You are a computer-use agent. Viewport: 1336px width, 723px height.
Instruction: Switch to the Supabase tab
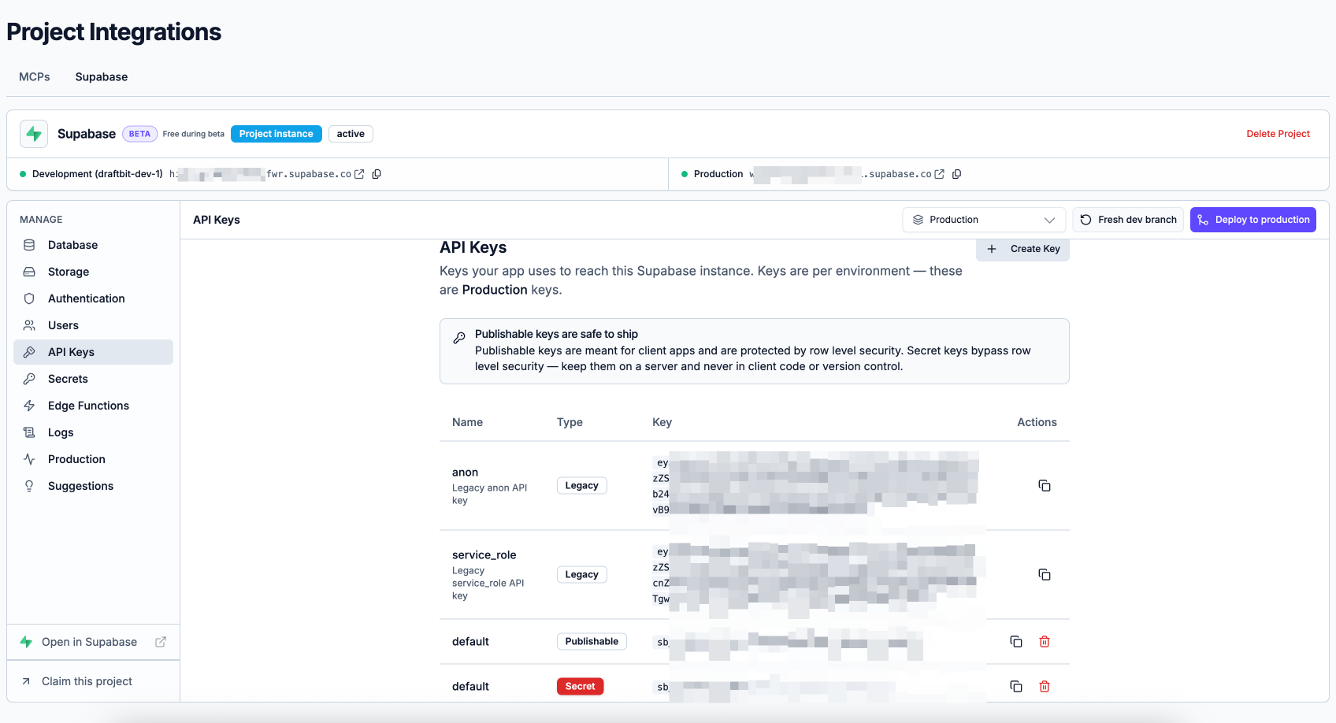point(102,76)
